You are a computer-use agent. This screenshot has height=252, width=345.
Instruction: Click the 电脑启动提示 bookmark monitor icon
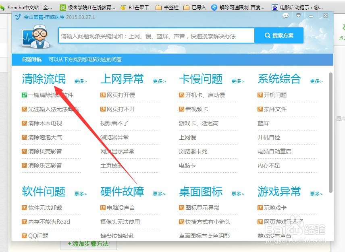click(x=275, y=7)
